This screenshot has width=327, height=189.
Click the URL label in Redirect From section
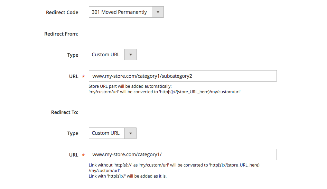(74, 76)
